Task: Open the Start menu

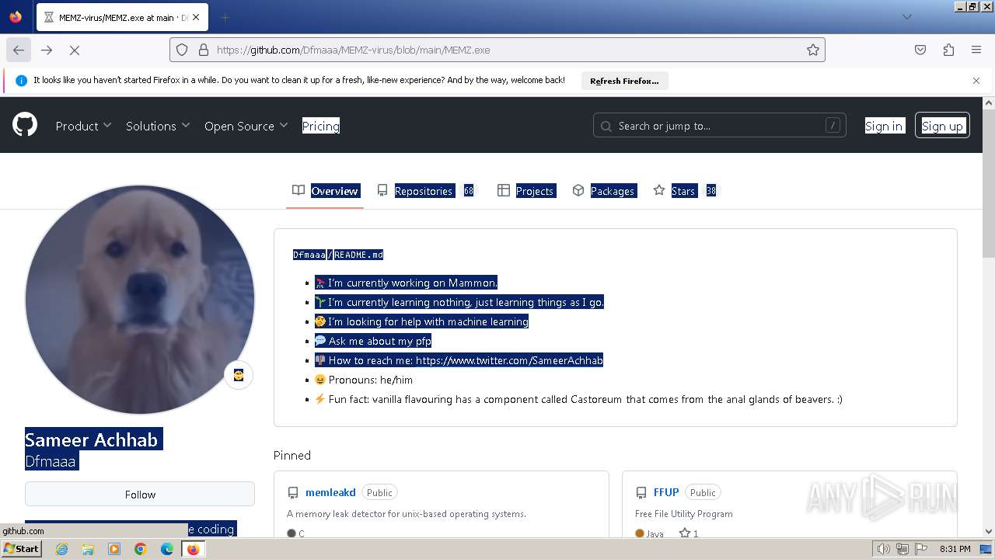Action: point(21,549)
